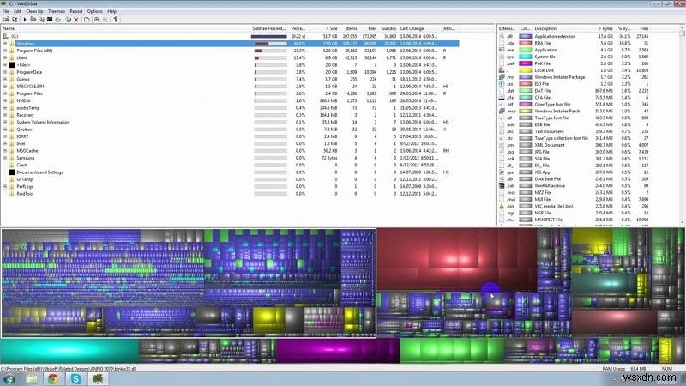Expand the $RECYCLE.BIN folder node
Viewport: 686px width, 386px height.
click(x=5, y=87)
